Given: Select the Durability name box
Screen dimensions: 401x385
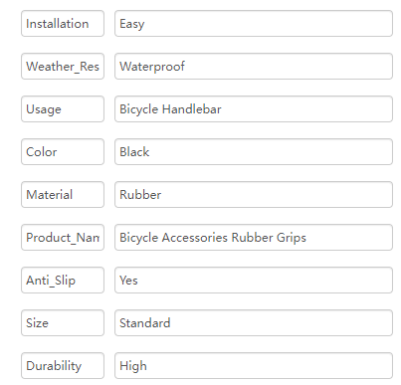Looking at the screenshot, I should tap(63, 366).
